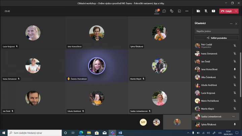Screen dimensions: 242x136
Task: Click the Sdílet pozvánku button
Action: pos(216,38)
